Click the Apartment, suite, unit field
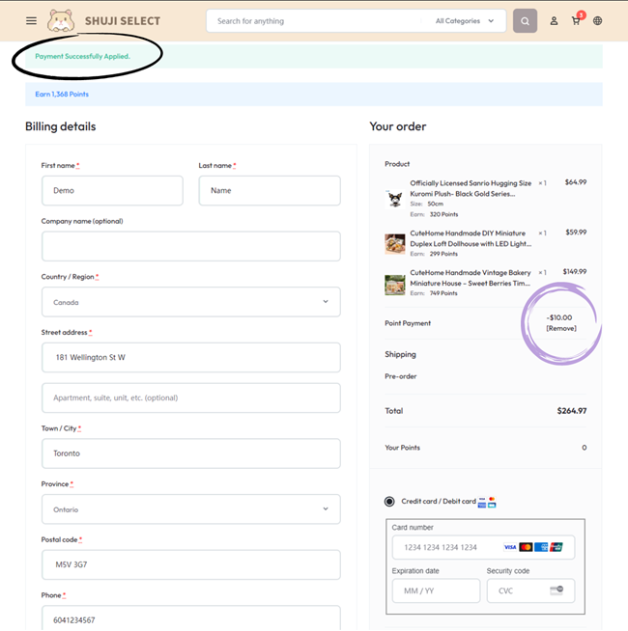This screenshot has height=631, width=628. (191, 398)
